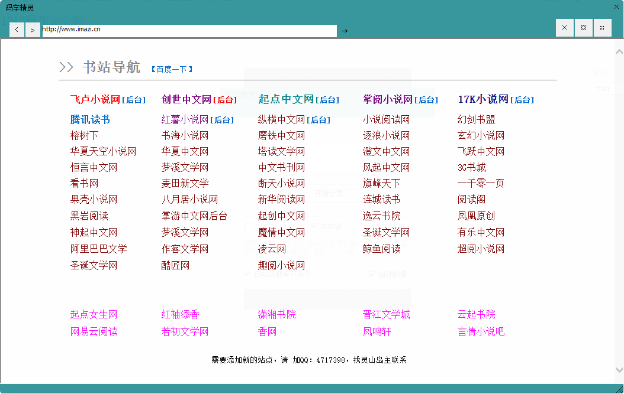This screenshot has width=624, height=394.
Task: Open 晋江文学城 link
Action: click(x=386, y=315)
